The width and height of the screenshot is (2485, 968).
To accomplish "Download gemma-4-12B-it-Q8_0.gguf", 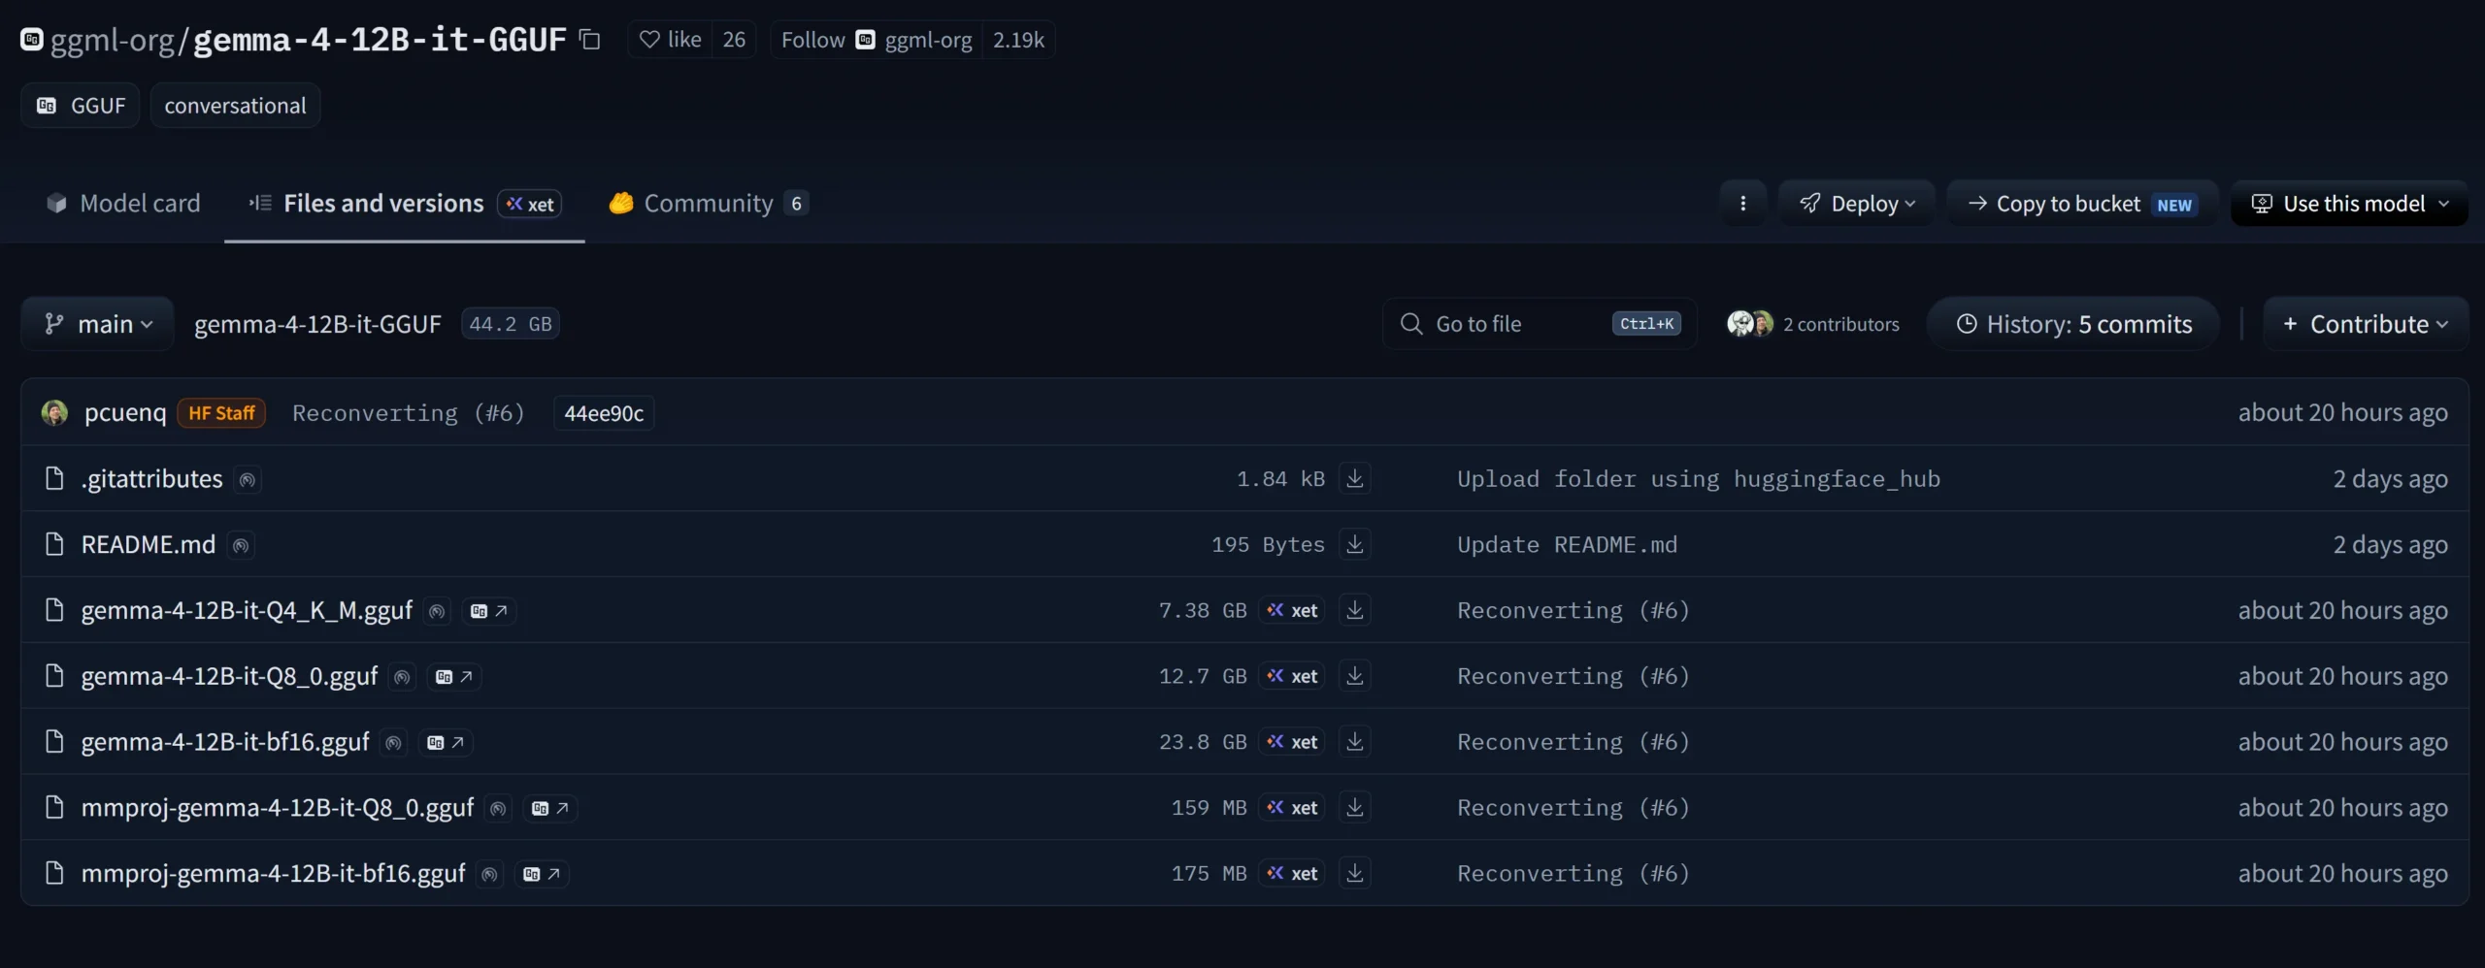I will (x=1355, y=676).
